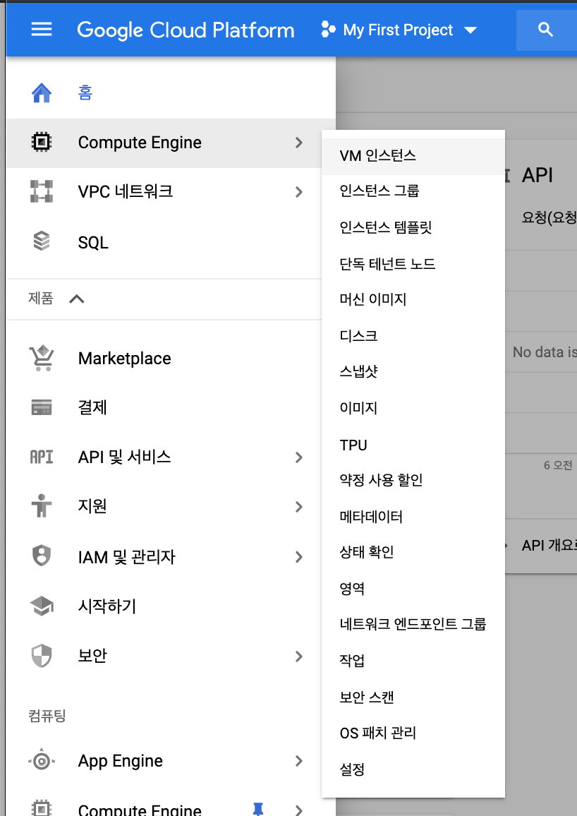The height and width of the screenshot is (816, 577).
Task: Click the SQL stacked layers icon
Action: (42, 241)
